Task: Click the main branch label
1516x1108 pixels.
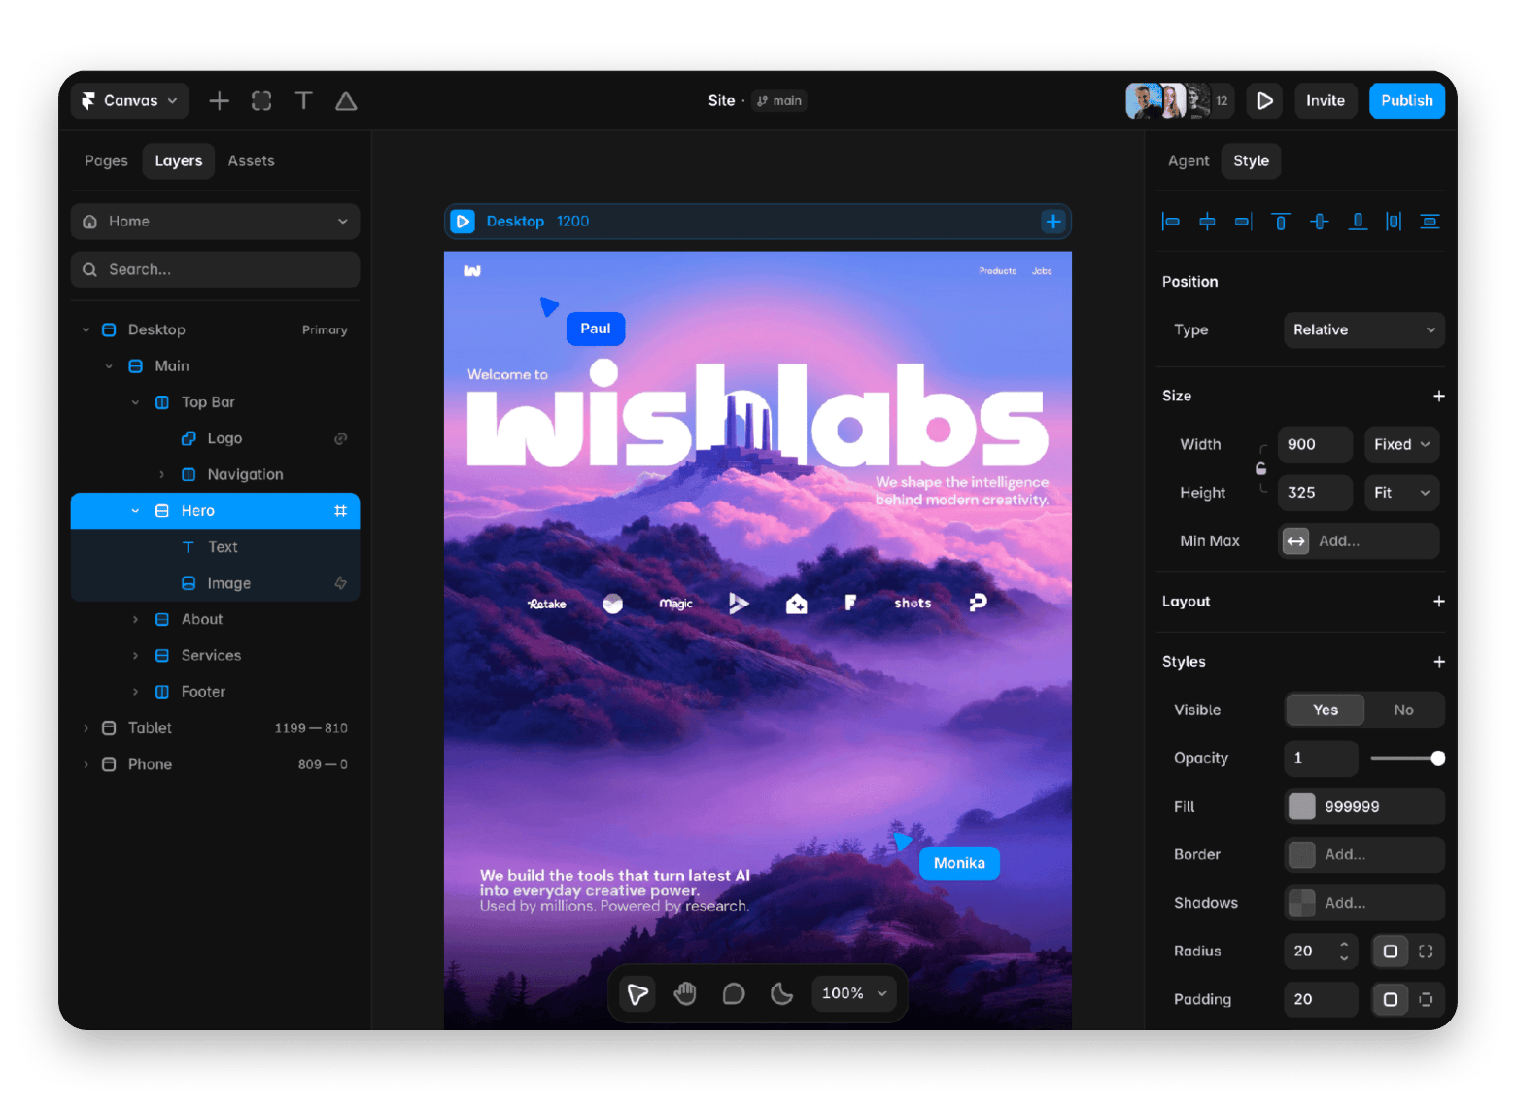Action: (779, 101)
